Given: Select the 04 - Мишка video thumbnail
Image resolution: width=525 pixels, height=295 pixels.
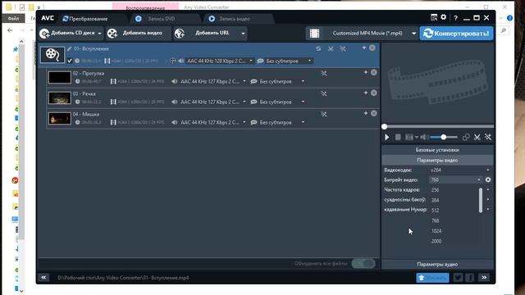Looking at the screenshot, I should (x=60, y=118).
